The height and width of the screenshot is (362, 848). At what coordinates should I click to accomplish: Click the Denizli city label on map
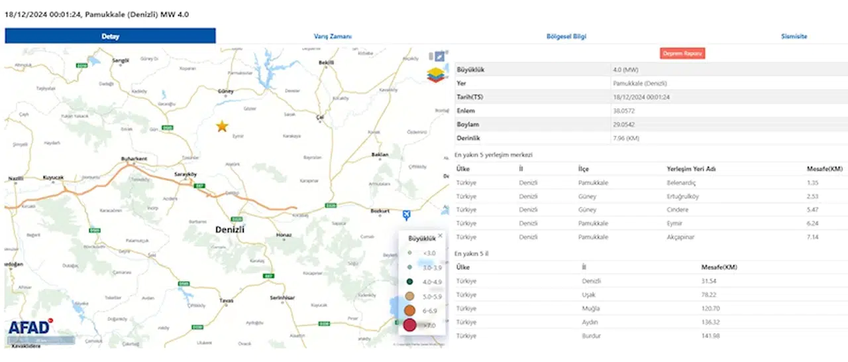[x=230, y=229]
